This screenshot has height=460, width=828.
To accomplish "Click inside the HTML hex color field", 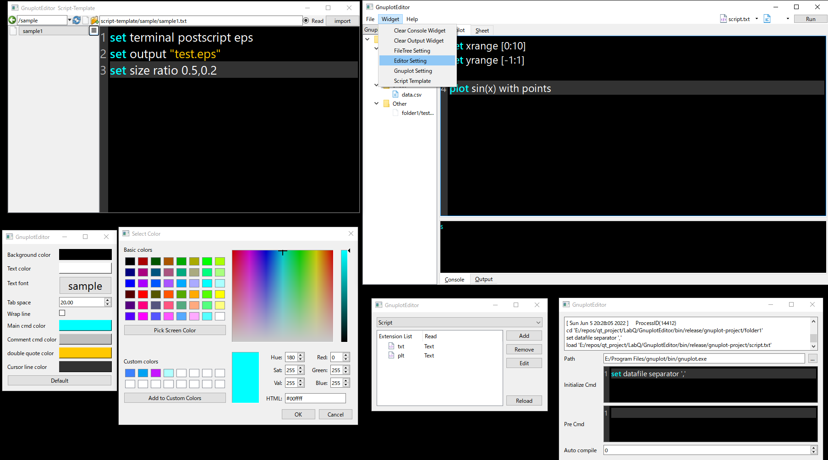I will click(x=315, y=398).
